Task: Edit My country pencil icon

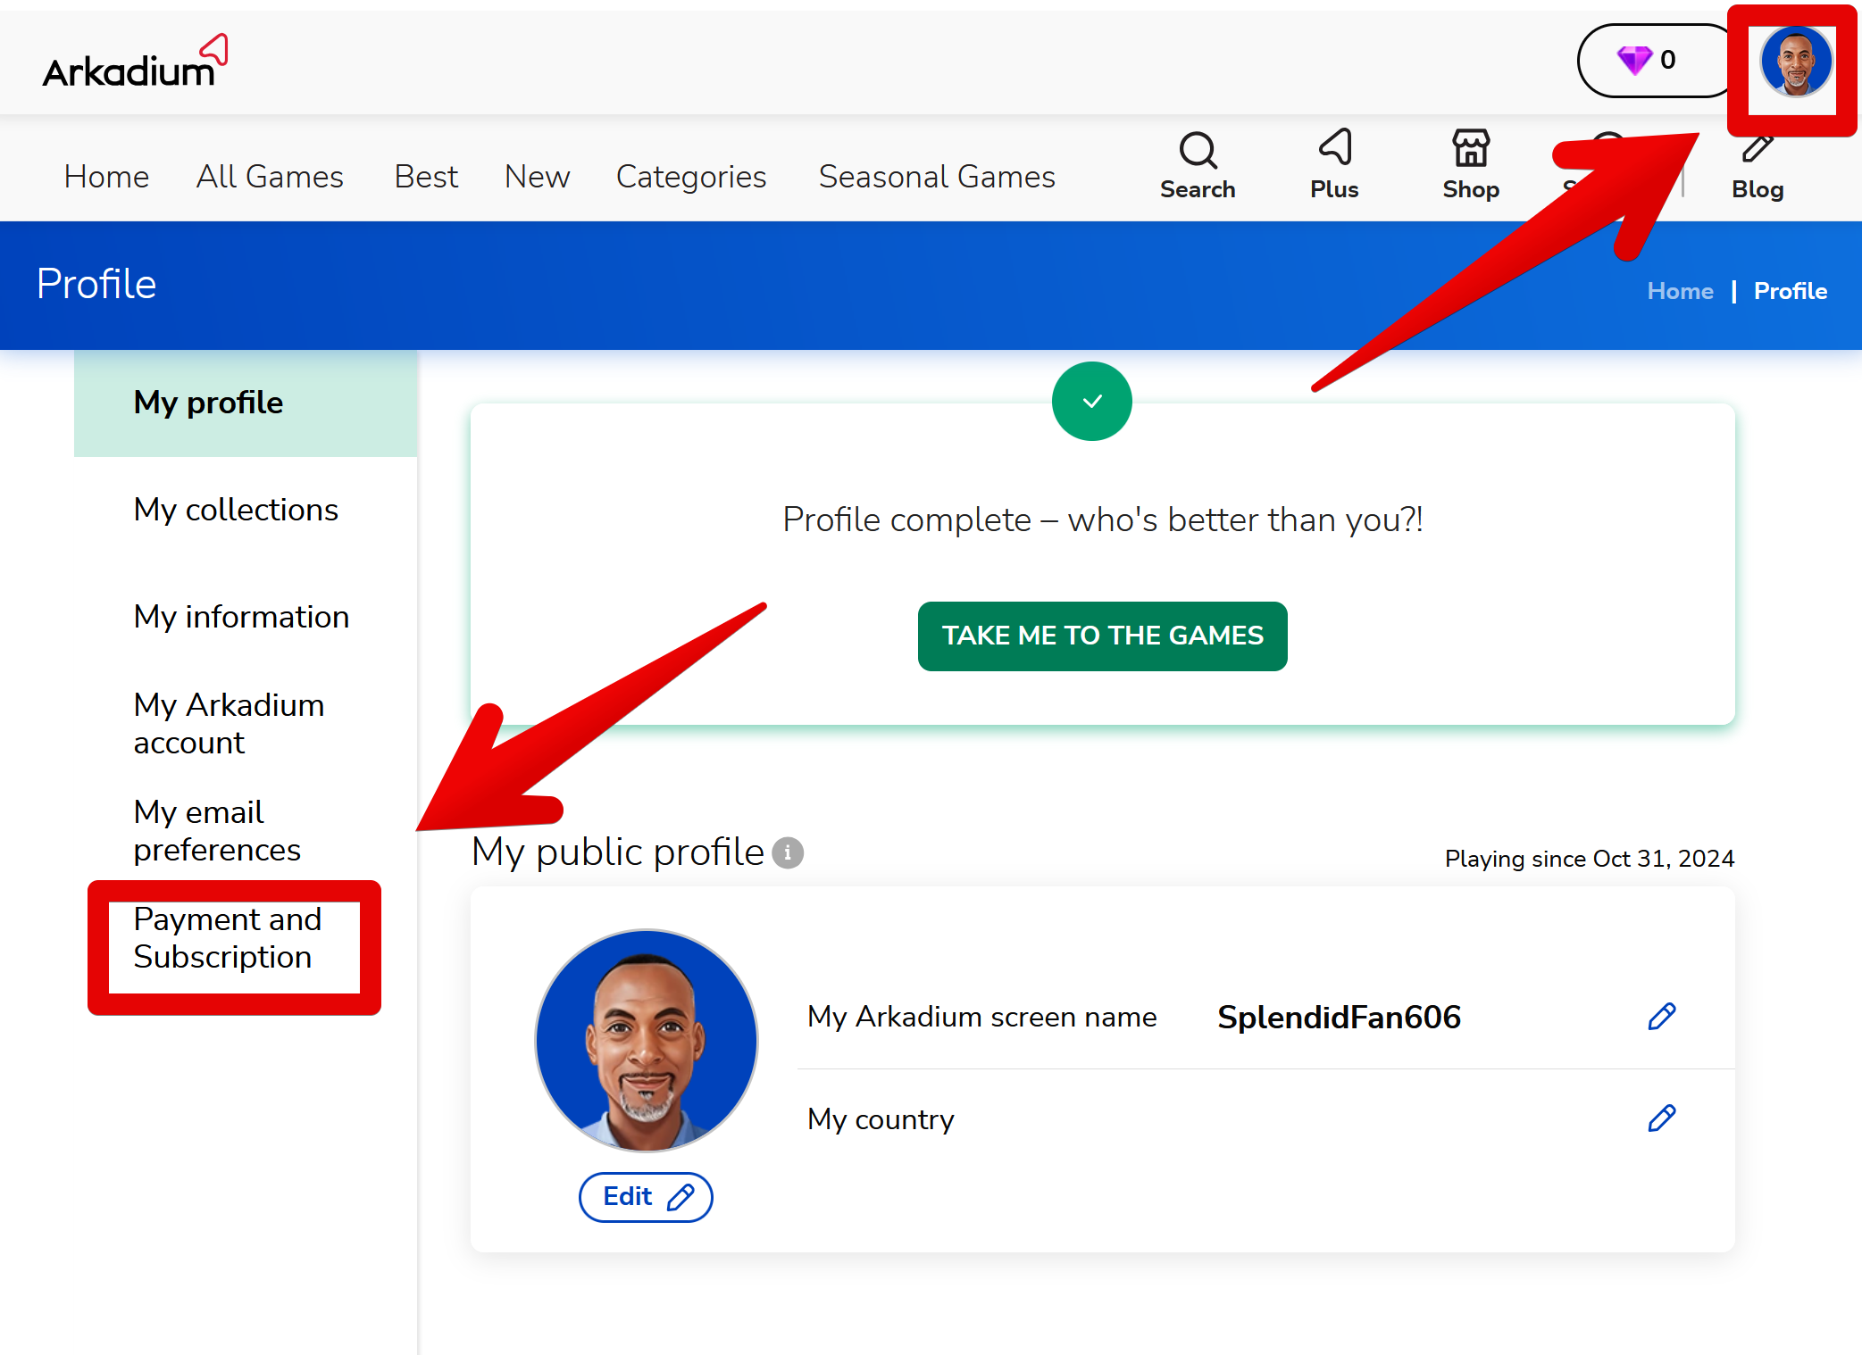Action: (1661, 1118)
